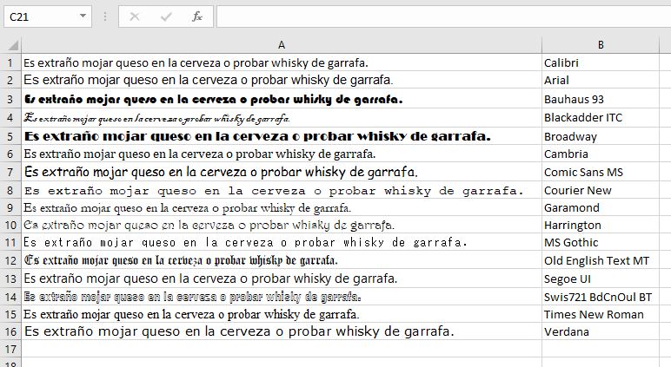The width and height of the screenshot is (671, 367).
Task: Click the Select All corner triangle
Action: click(12, 45)
